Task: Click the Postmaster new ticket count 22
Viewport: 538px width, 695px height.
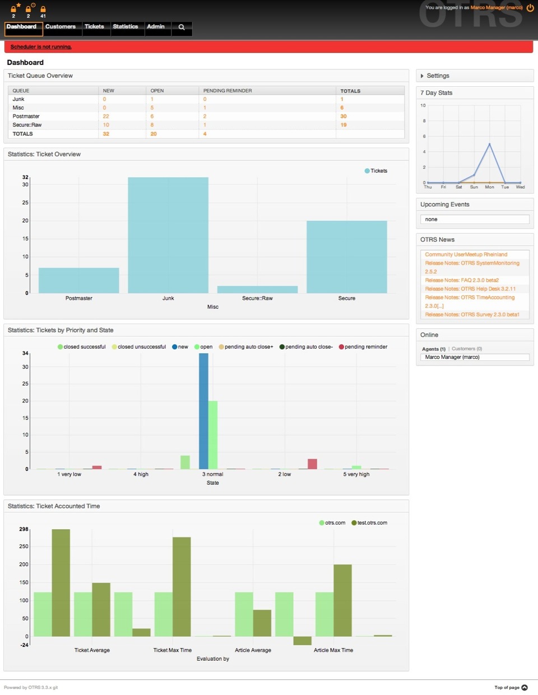Action: 106,117
